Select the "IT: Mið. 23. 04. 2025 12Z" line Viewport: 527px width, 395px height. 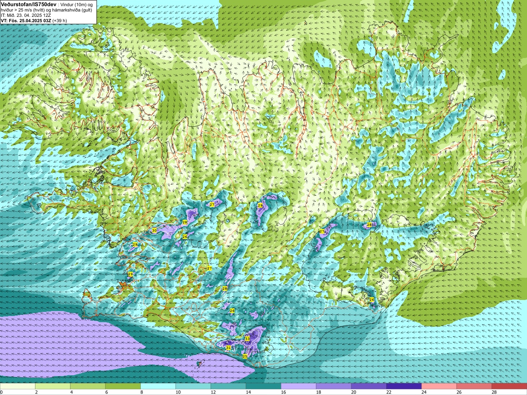tap(26, 15)
